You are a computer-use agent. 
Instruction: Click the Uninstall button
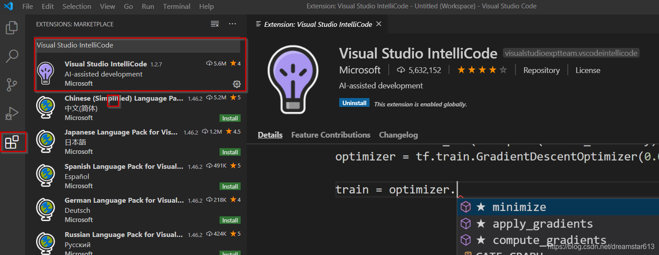pos(355,103)
